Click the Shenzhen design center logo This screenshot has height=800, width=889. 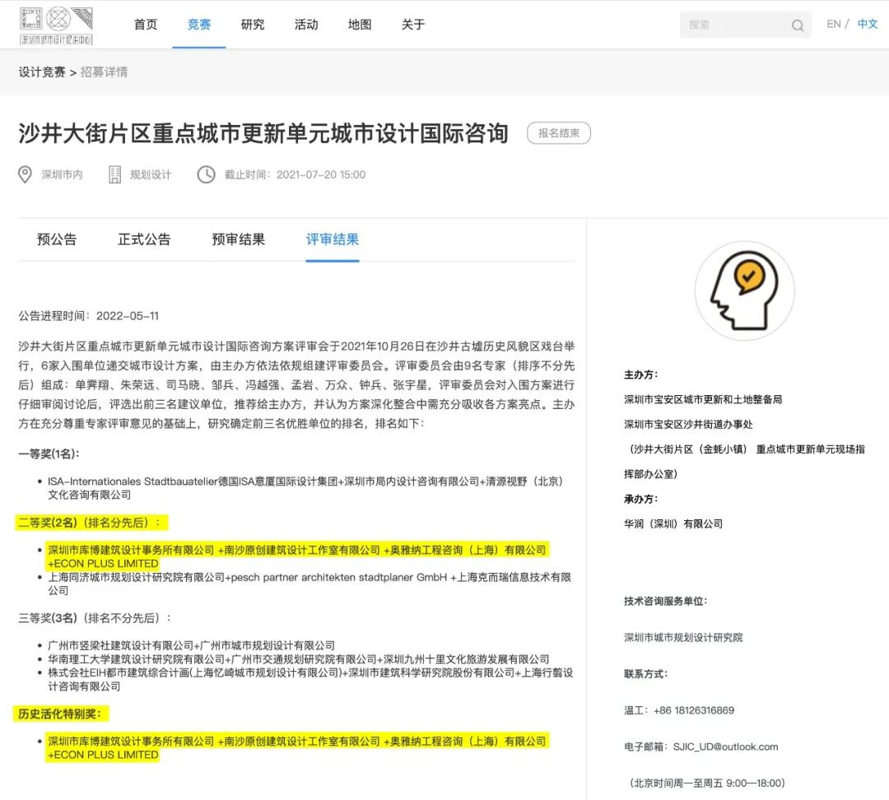[x=56, y=26]
